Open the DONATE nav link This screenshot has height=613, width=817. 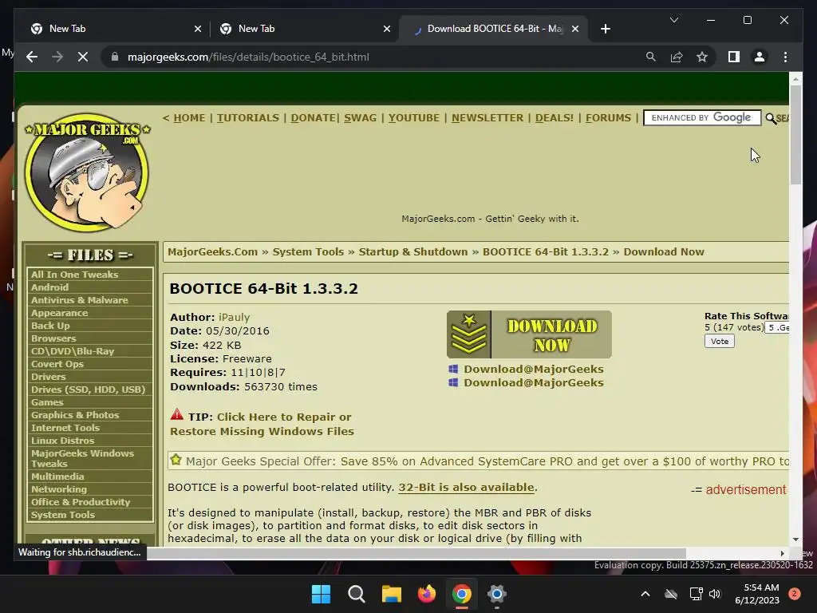tap(313, 118)
